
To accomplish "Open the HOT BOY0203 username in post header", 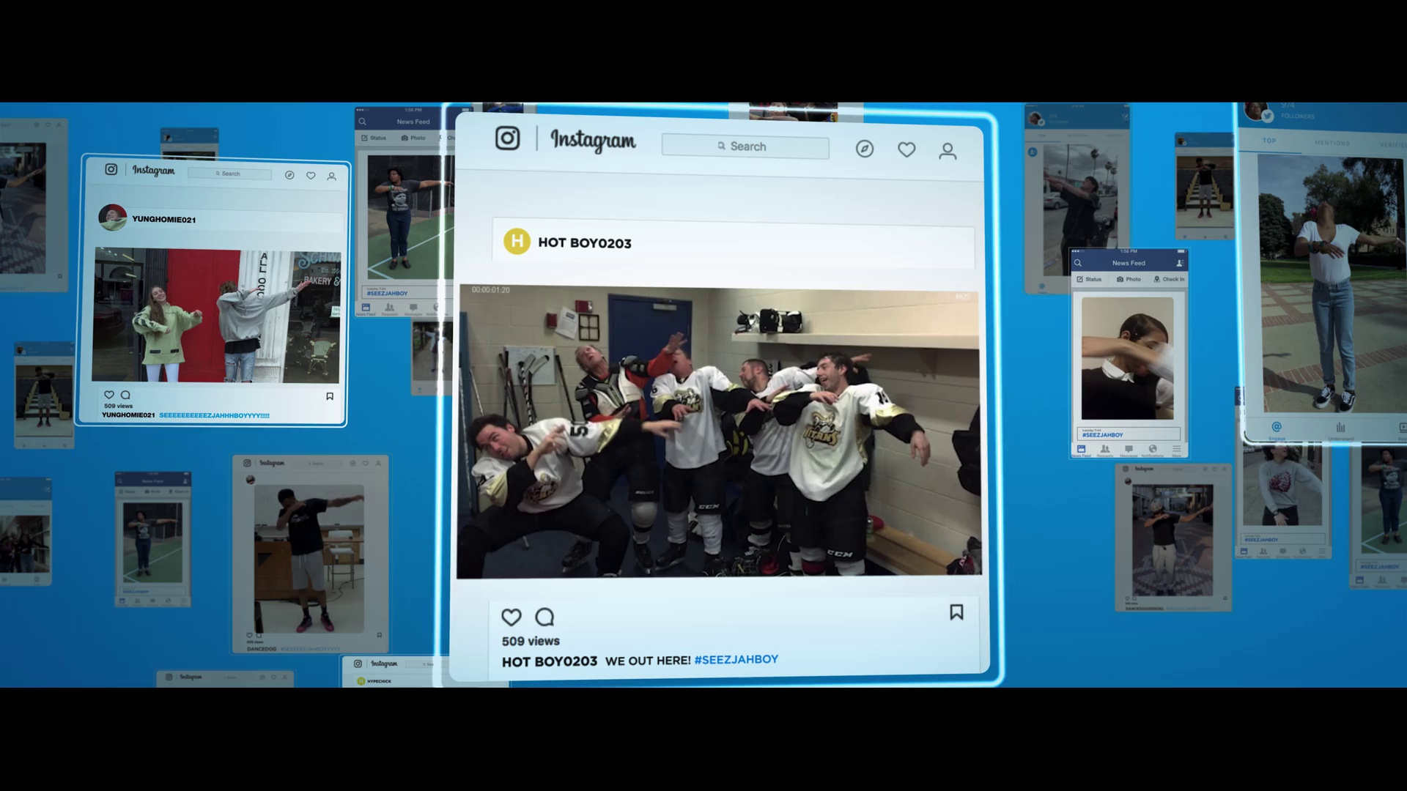I will pyautogui.click(x=585, y=243).
